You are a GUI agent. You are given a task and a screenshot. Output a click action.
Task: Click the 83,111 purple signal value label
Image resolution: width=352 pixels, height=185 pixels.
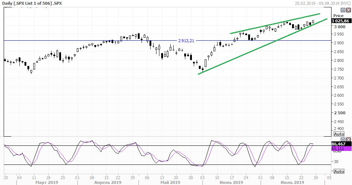click(341, 148)
